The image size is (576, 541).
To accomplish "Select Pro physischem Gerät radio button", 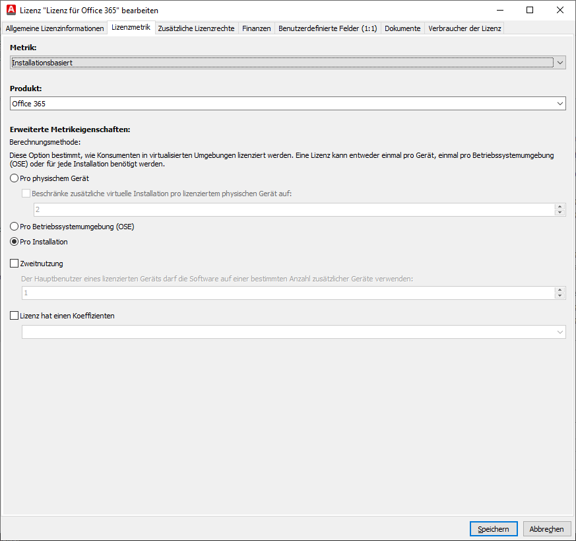I will (x=15, y=178).
